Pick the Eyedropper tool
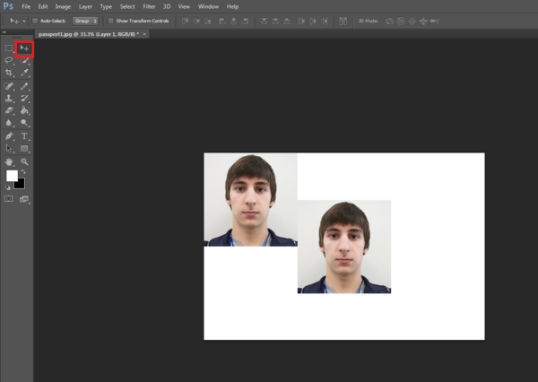Screen dimensions: 538x382 point(24,73)
